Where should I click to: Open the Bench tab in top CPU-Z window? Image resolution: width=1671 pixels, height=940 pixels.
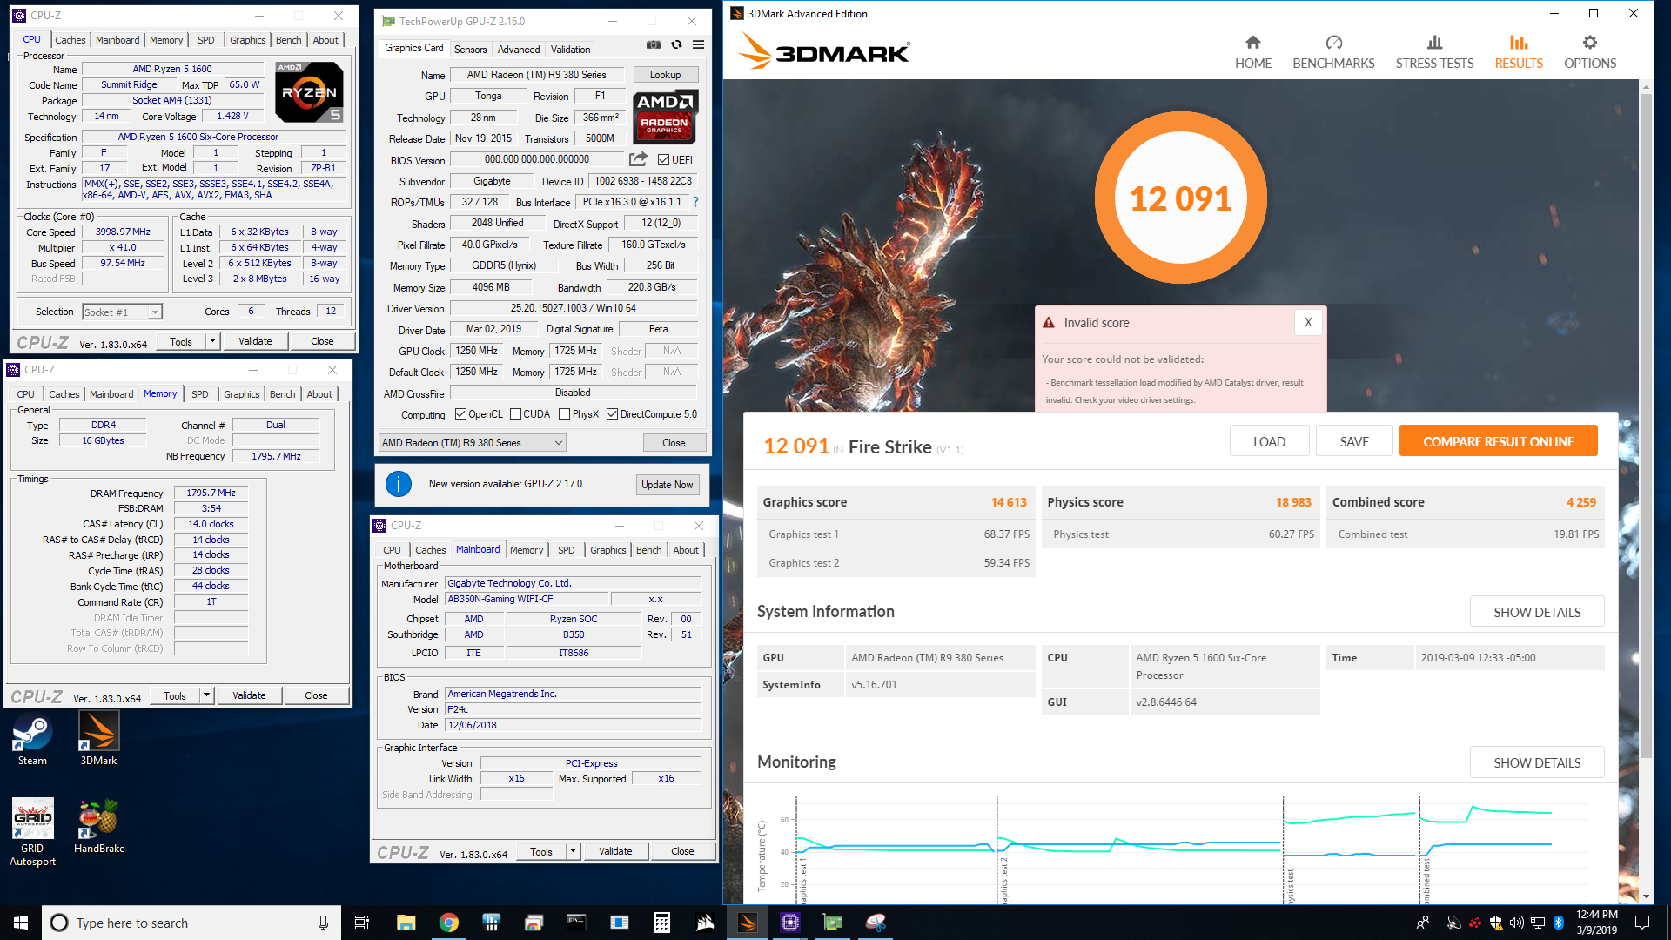pos(288,40)
